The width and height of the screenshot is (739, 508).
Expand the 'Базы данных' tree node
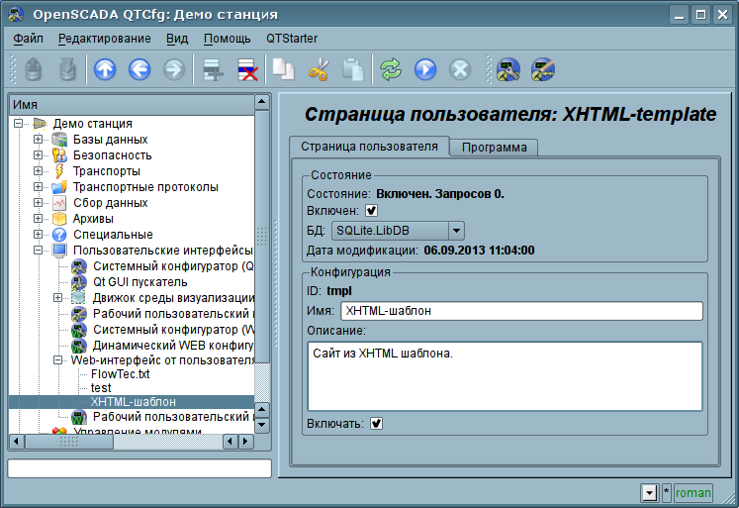(x=39, y=140)
